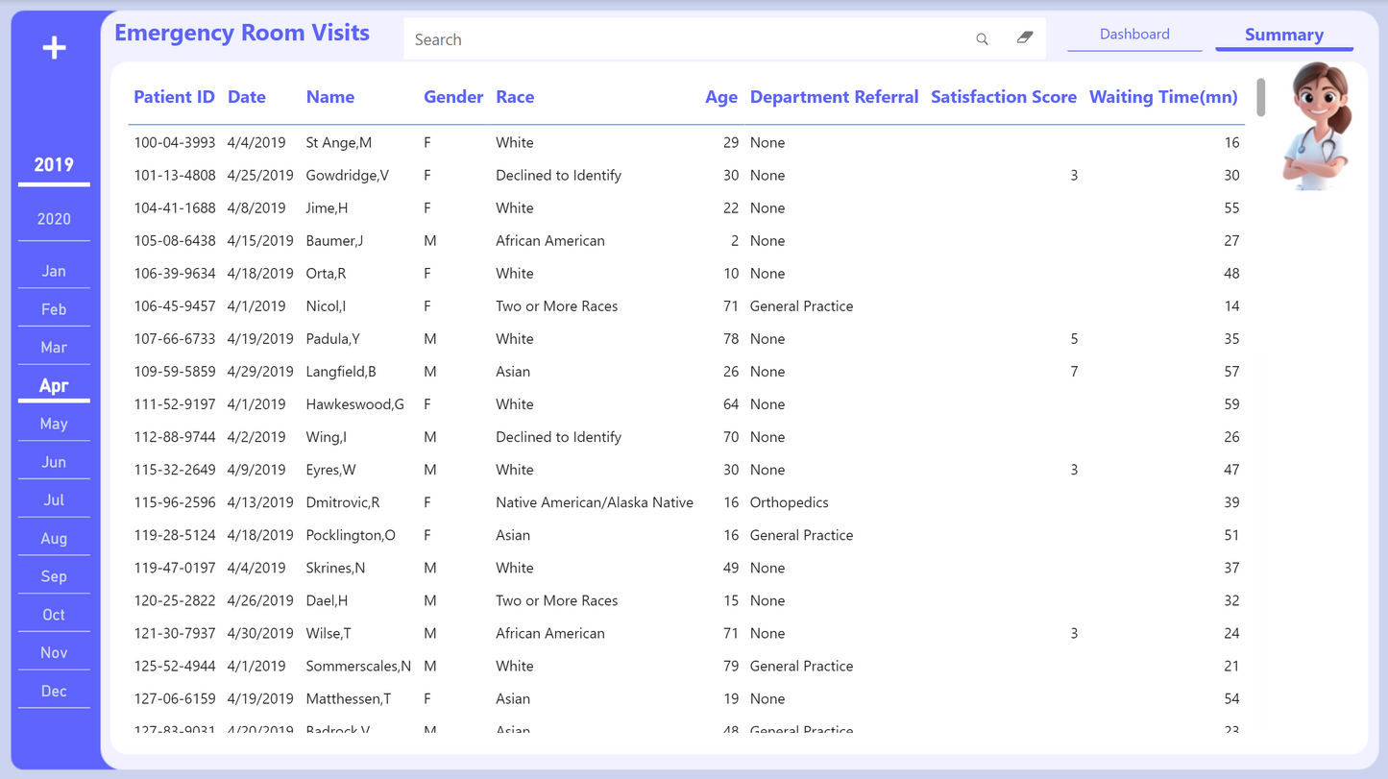Choose May in month list
Viewport: 1388px width, 779px height.
(x=54, y=425)
